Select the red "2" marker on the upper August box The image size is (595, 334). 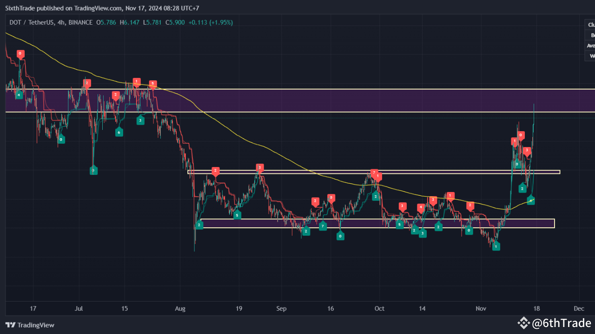[215, 171]
